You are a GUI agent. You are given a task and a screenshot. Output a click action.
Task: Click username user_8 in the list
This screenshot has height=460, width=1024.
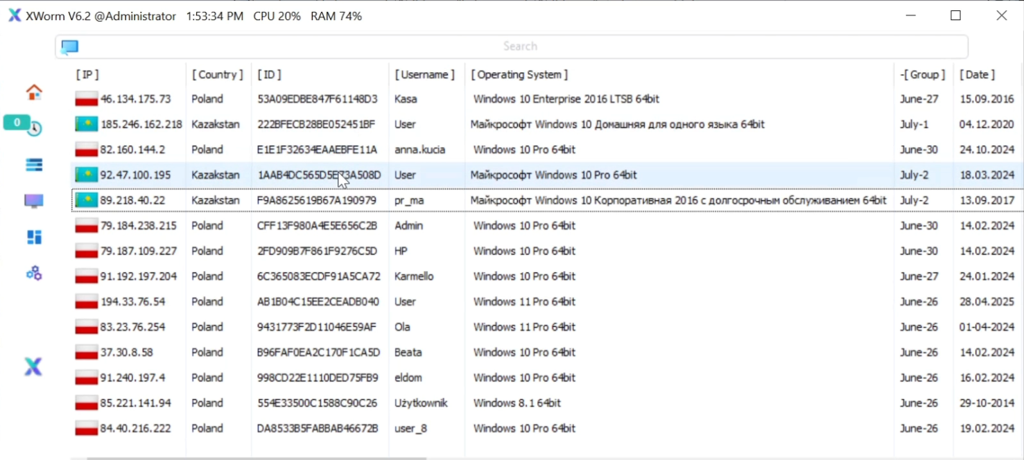click(410, 428)
